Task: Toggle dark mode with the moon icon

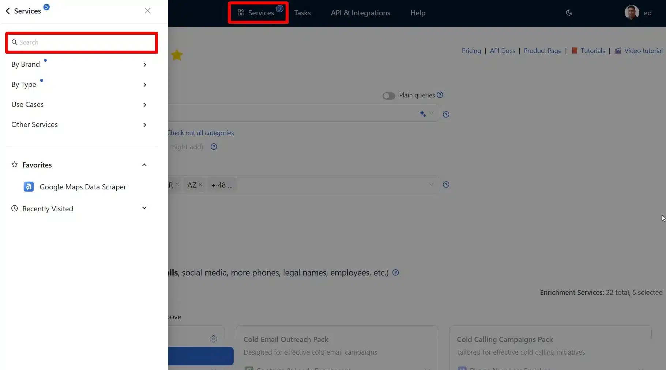Action: [569, 13]
